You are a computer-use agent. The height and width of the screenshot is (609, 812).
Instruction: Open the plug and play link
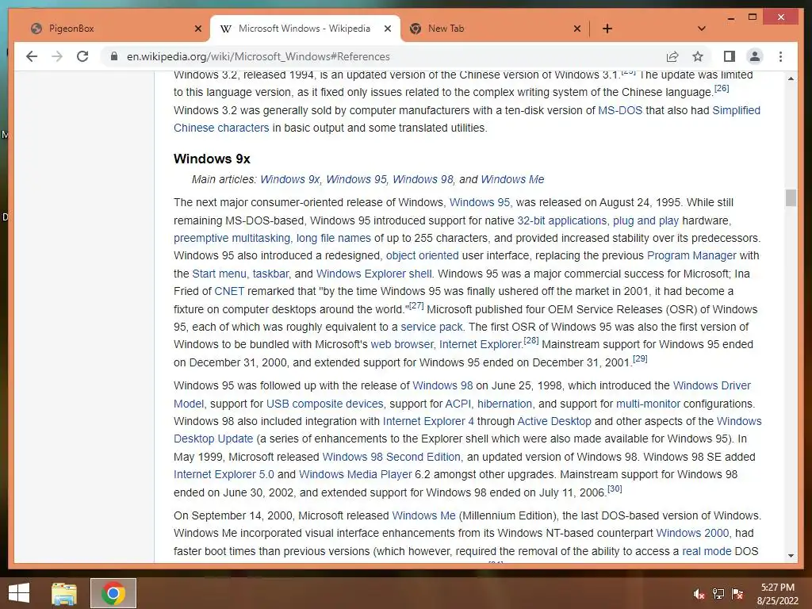tap(645, 220)
